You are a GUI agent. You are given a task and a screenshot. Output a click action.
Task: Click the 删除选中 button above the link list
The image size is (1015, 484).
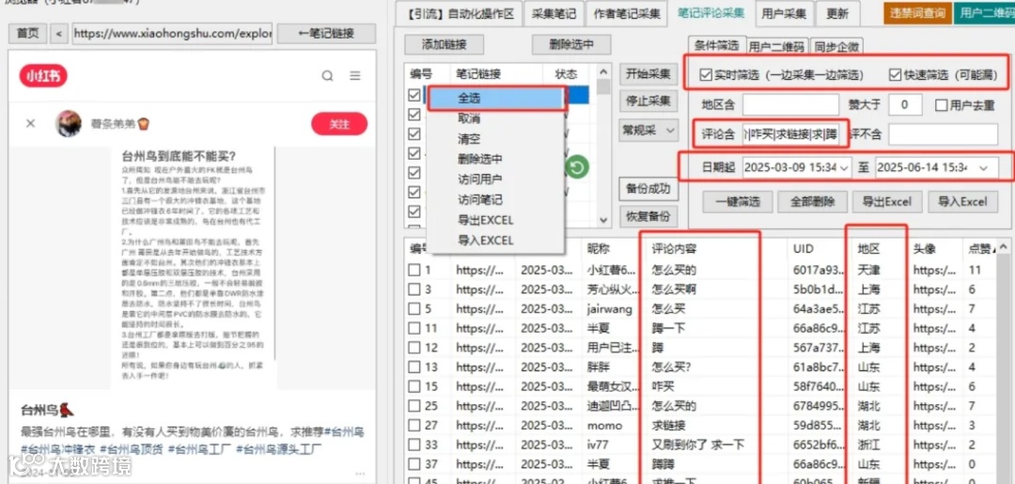[571, 45]
